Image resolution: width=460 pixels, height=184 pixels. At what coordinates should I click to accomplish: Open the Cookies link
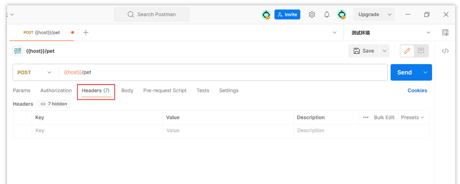click(417, 90)
